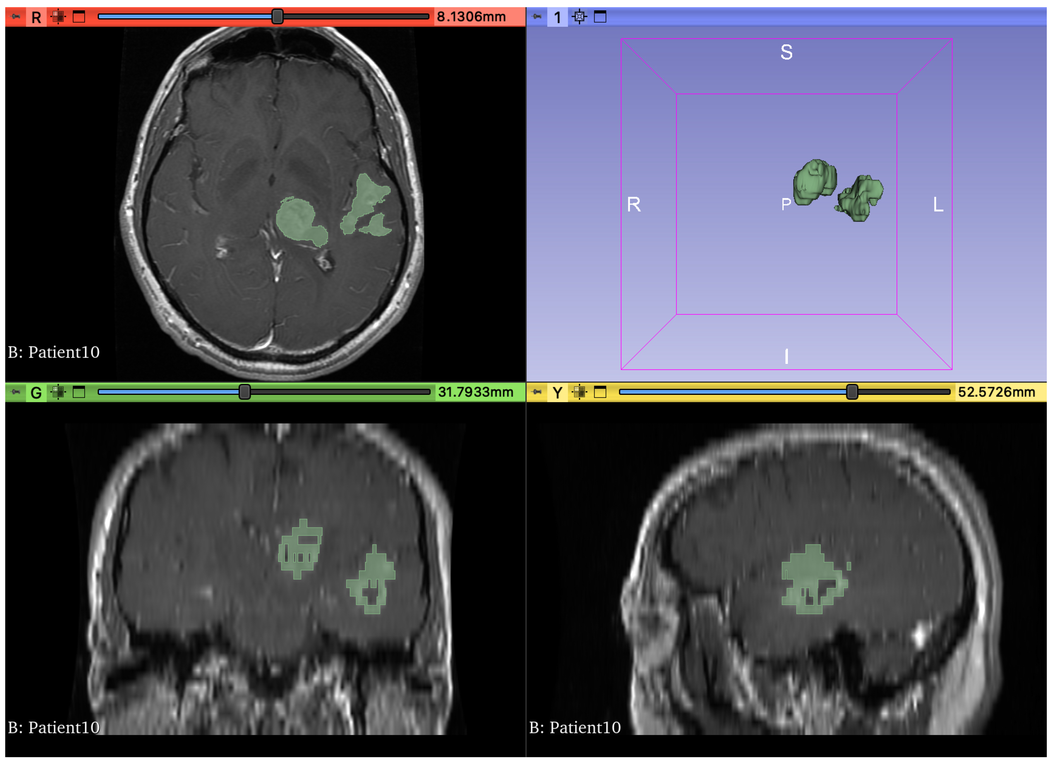Click the 8.1306mm offset field
Screen dimensions: 1053x765
[471, 17]
